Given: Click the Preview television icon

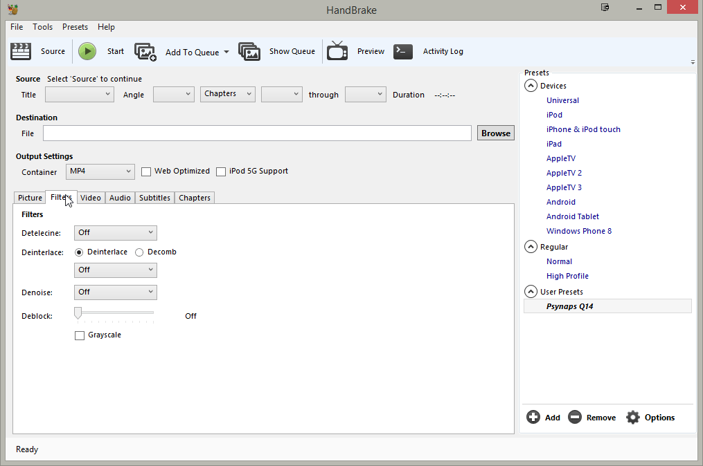Looking at the screenshot, I should coord(337,50).
